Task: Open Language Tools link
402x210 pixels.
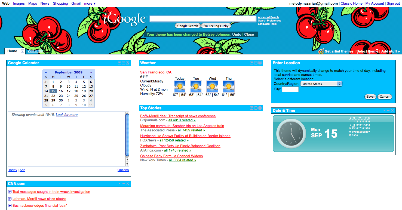Action: (267, 24)
